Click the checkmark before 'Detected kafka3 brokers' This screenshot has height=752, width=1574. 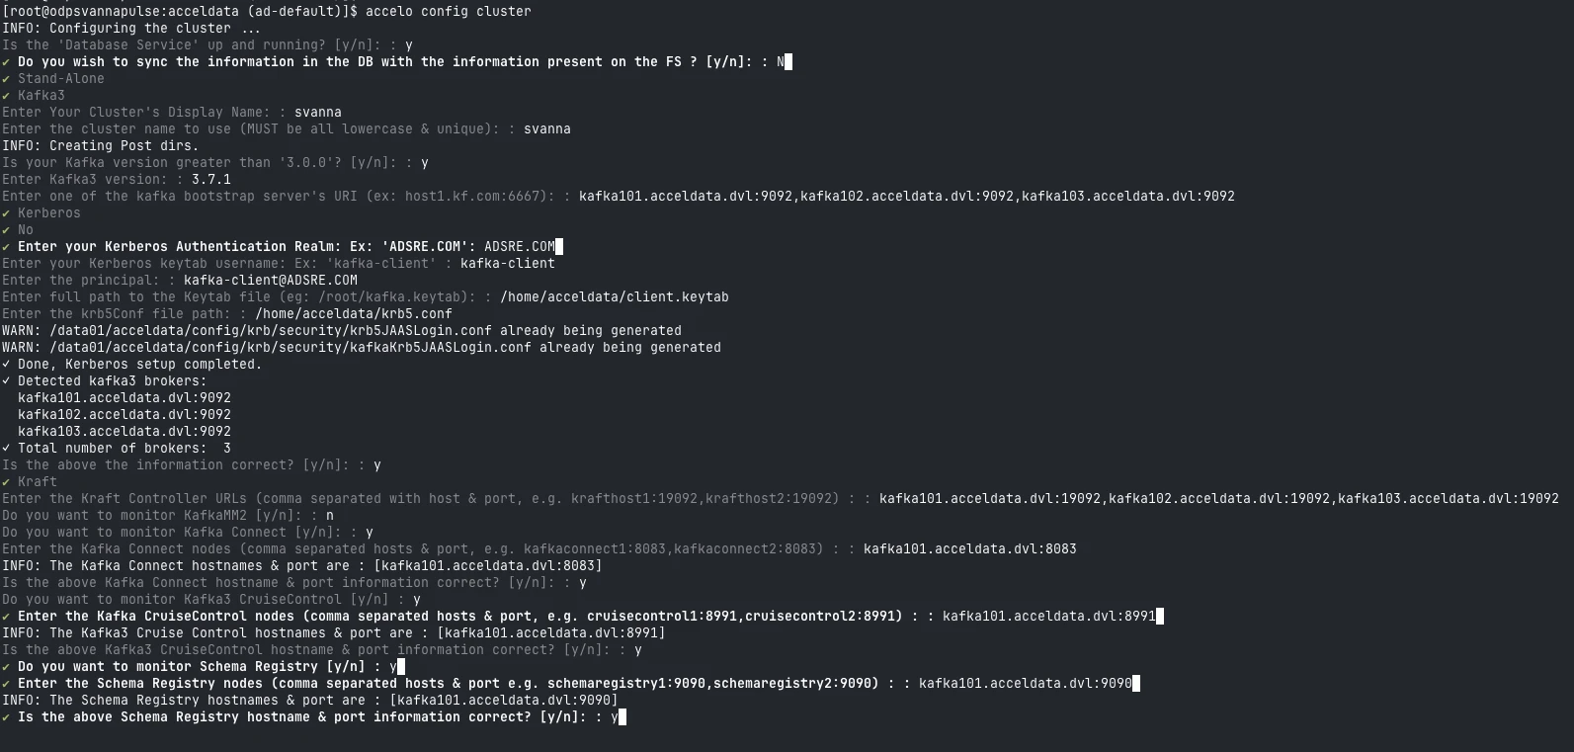click(6, 381)
